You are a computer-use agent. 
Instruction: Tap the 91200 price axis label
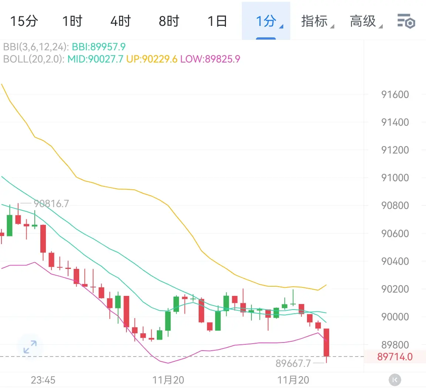click(x=395, y=150)
